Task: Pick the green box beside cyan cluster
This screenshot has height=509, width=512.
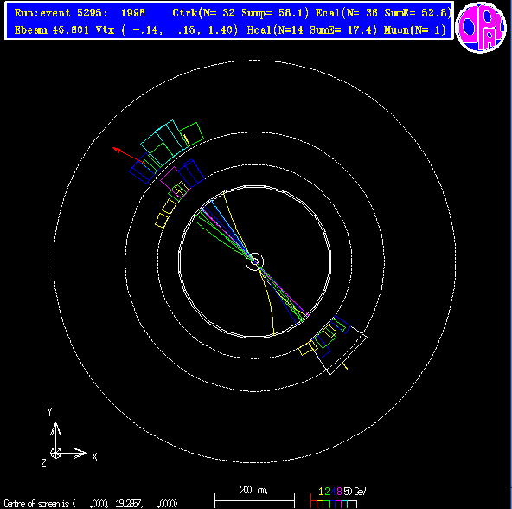Action: tap(192, 134)
